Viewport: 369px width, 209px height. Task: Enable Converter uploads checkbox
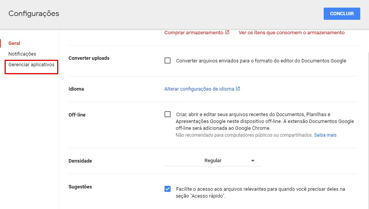pyautogui.click(x=168, y=61)
